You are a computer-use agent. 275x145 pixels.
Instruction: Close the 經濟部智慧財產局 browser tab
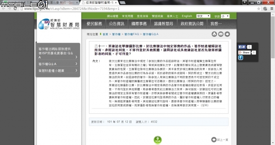pyautogui.click(x=116, y=3)
